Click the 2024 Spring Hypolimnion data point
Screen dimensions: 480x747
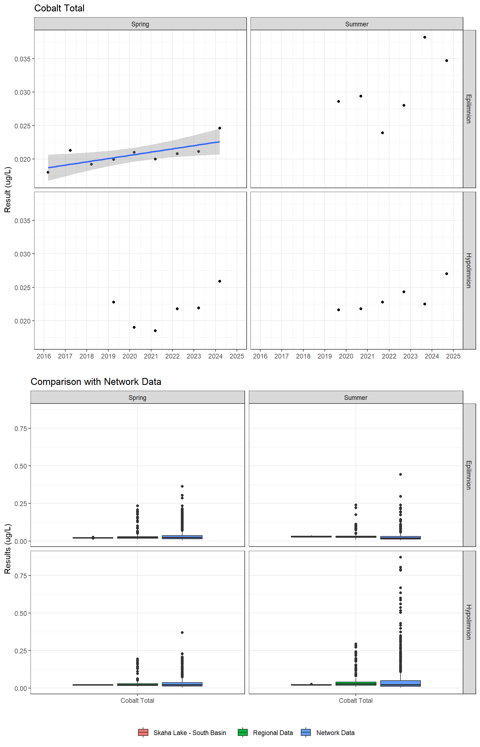[220, 281]
